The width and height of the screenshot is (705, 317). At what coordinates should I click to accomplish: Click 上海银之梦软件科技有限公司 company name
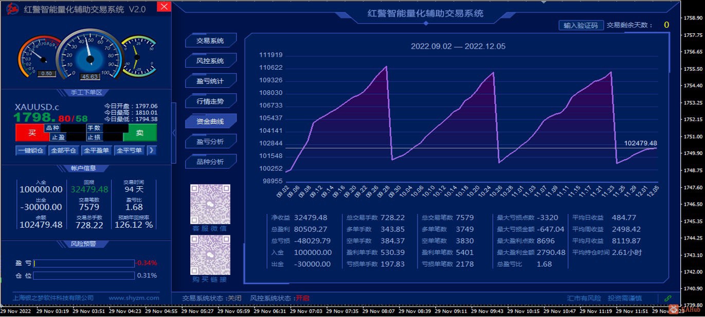53,298
